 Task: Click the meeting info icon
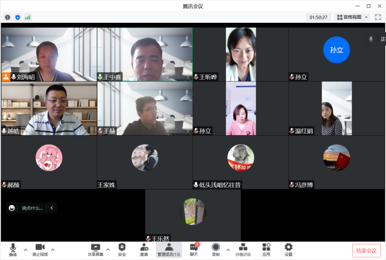coord(8,17)
